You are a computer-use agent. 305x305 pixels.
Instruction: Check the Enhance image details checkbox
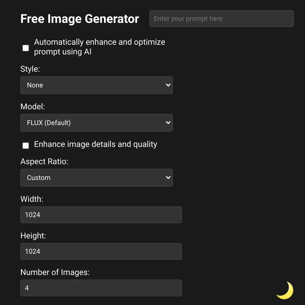tap(26, 146)
